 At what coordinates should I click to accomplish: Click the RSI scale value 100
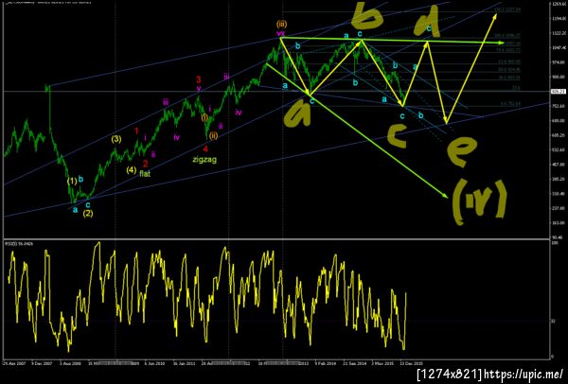point(554,244)
